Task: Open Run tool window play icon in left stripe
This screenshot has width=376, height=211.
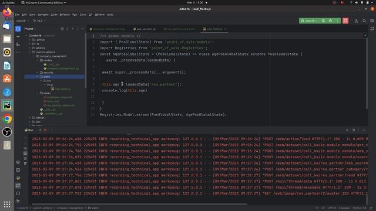Action: (18, 186)
